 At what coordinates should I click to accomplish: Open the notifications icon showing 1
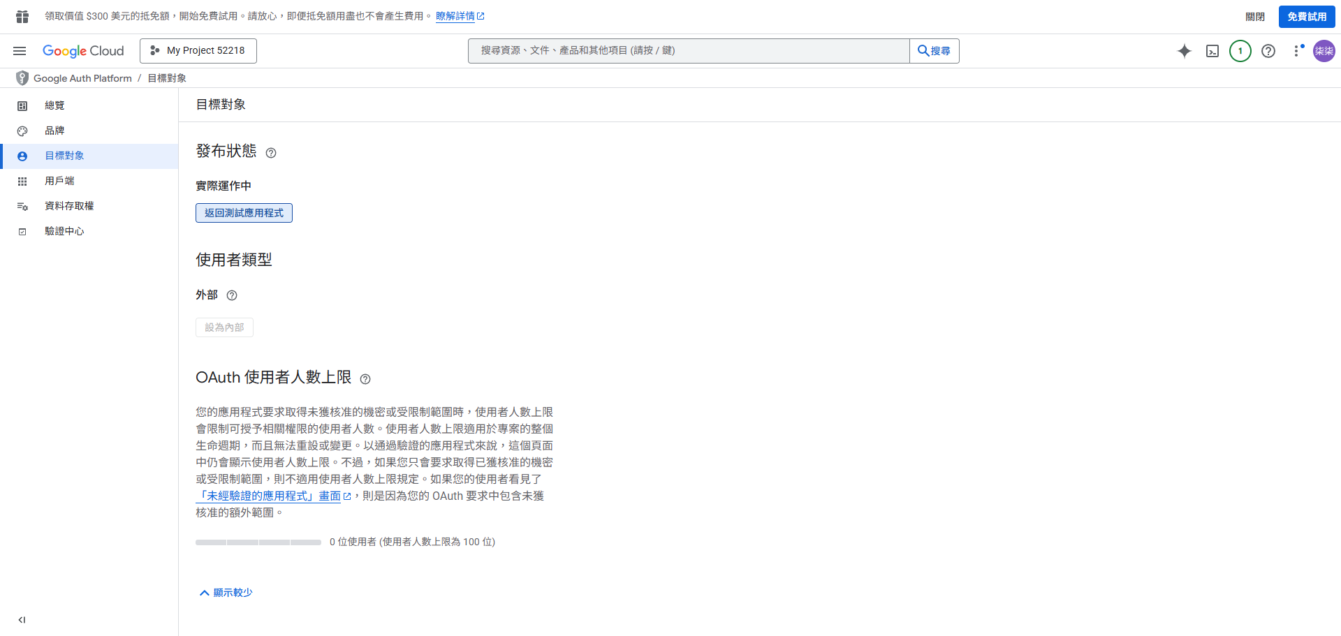1240,51
